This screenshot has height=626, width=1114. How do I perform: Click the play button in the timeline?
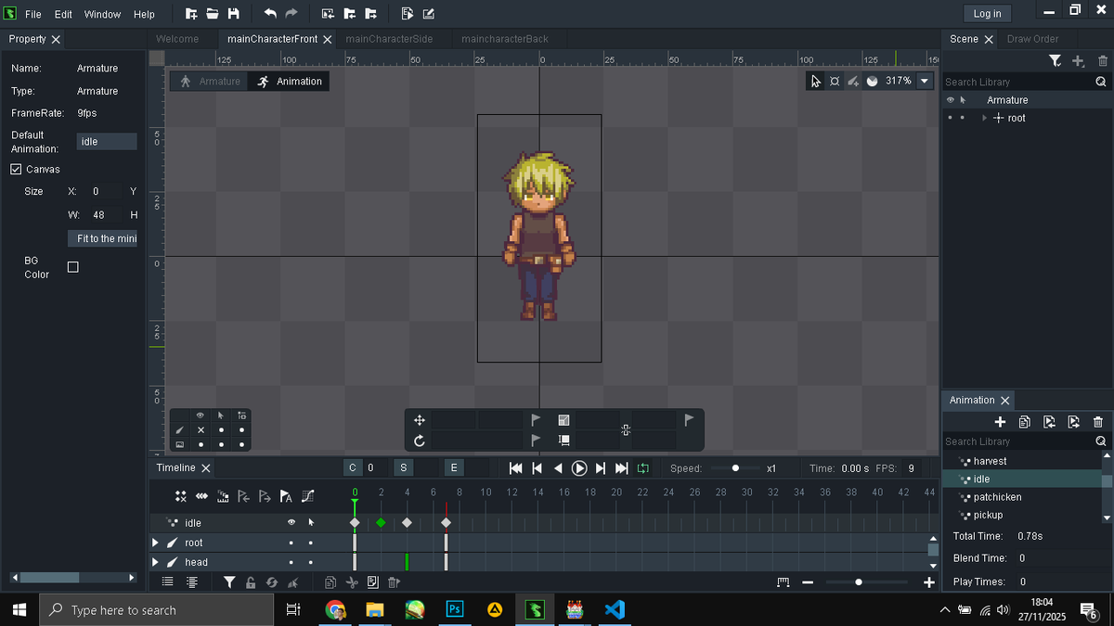[579, 468]
